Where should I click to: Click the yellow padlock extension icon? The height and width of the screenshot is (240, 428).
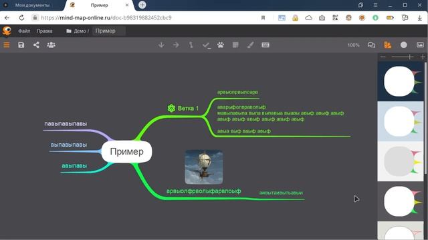point(295,18)
